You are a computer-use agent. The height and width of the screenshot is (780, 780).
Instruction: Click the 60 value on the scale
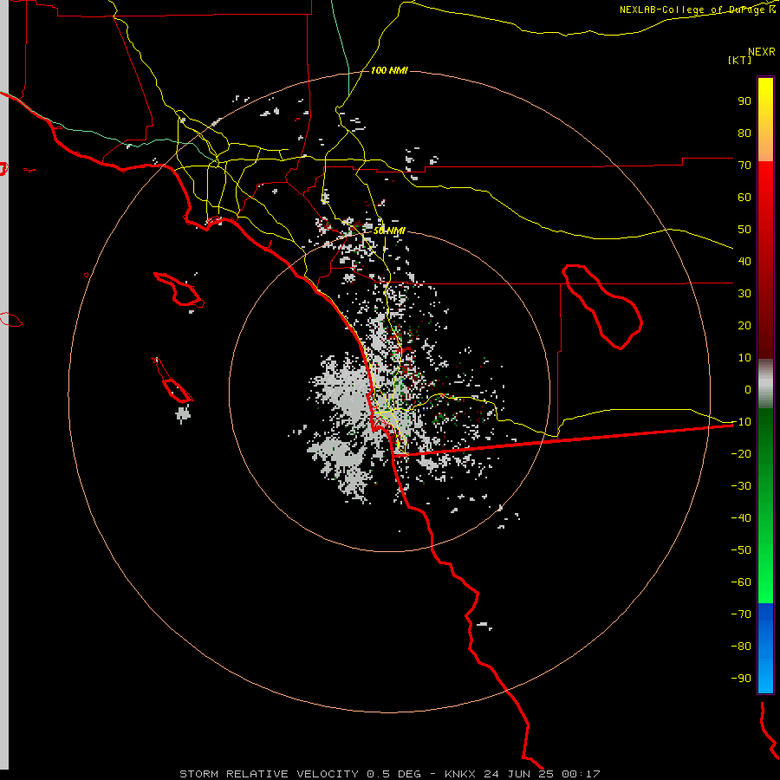point(744,197)
